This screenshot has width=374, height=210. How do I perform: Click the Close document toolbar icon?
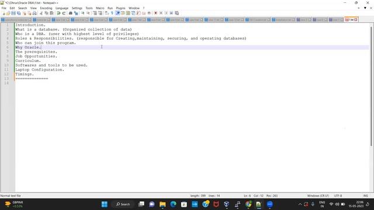tap(24, 13)
